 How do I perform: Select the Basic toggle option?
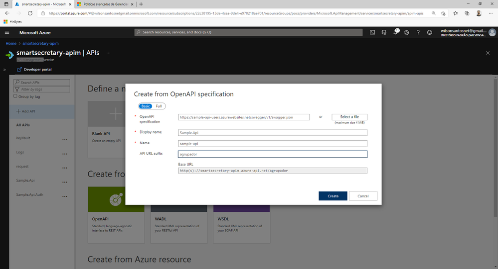point(146,106)
